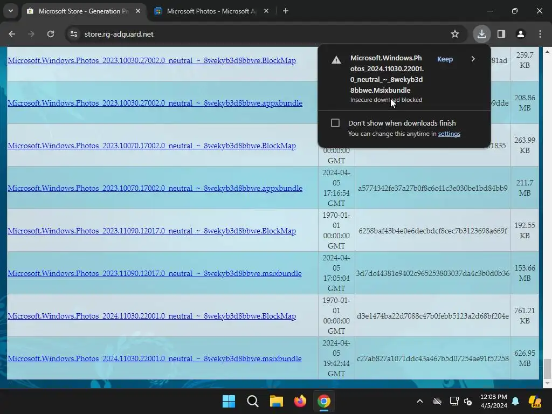Image resolution: width=552 pixels, height=414 pixels.
Task: Open the Windows Start menu
Action: 229,401
